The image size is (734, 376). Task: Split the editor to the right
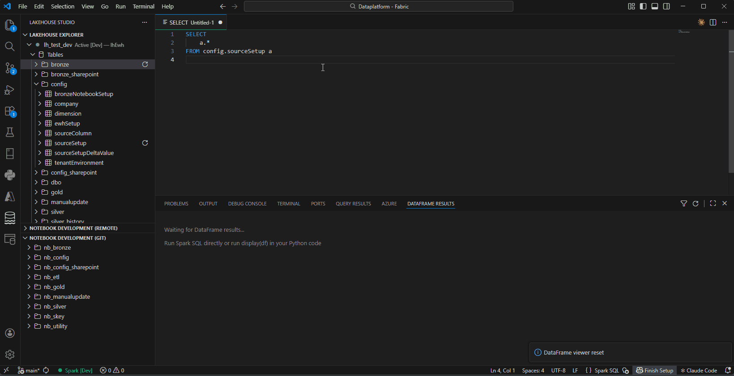[713, 22]
